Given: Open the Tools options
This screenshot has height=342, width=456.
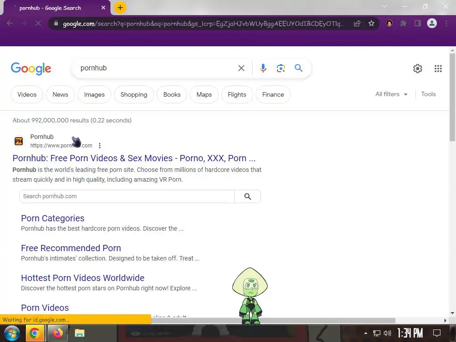Looking at the screenshot, I should [x=428, y=94].
